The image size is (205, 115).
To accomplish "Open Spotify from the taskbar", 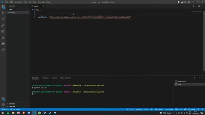I will click(x=8, y=113).
